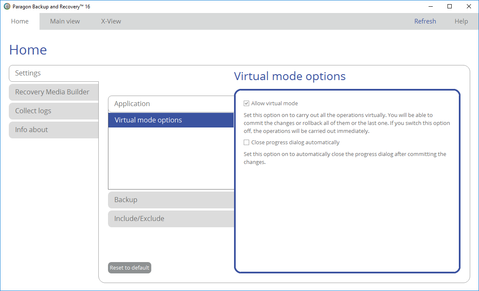Expand the Backup settings group

[x=171, y=200]
